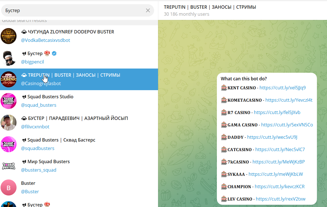
Task: Open the Бустер verified channel avatar
Action: pyautogui.click(x=9, y=58)
